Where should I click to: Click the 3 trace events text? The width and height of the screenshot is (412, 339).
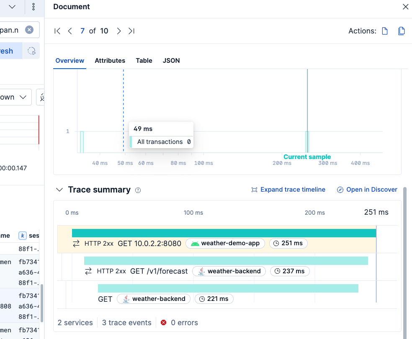(x=126, y=322)
